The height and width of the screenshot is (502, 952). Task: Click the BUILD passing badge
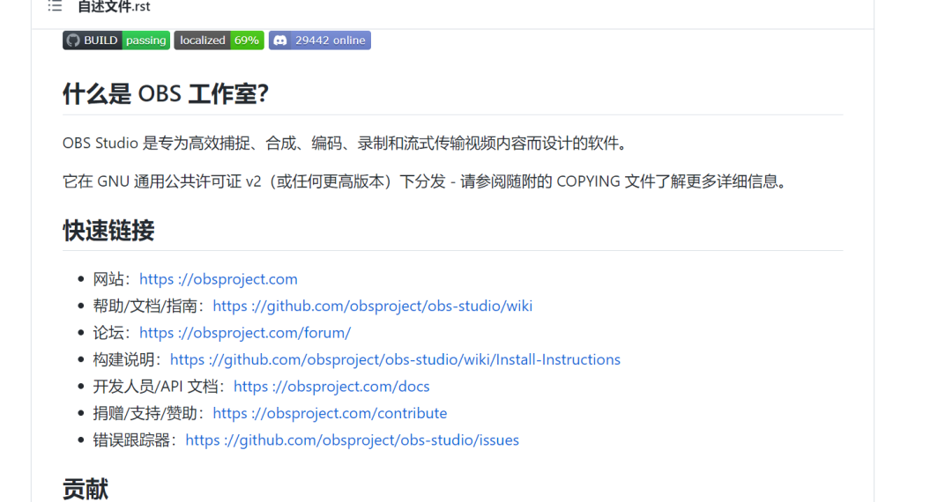[x=116, y=40]
